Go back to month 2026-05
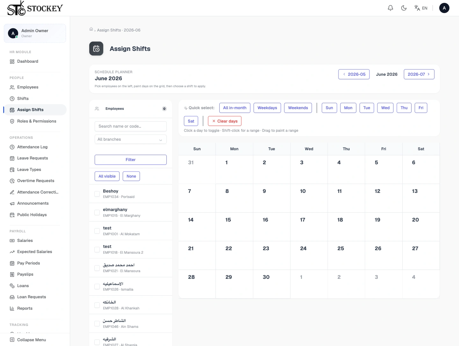 [x=354, y=74]
